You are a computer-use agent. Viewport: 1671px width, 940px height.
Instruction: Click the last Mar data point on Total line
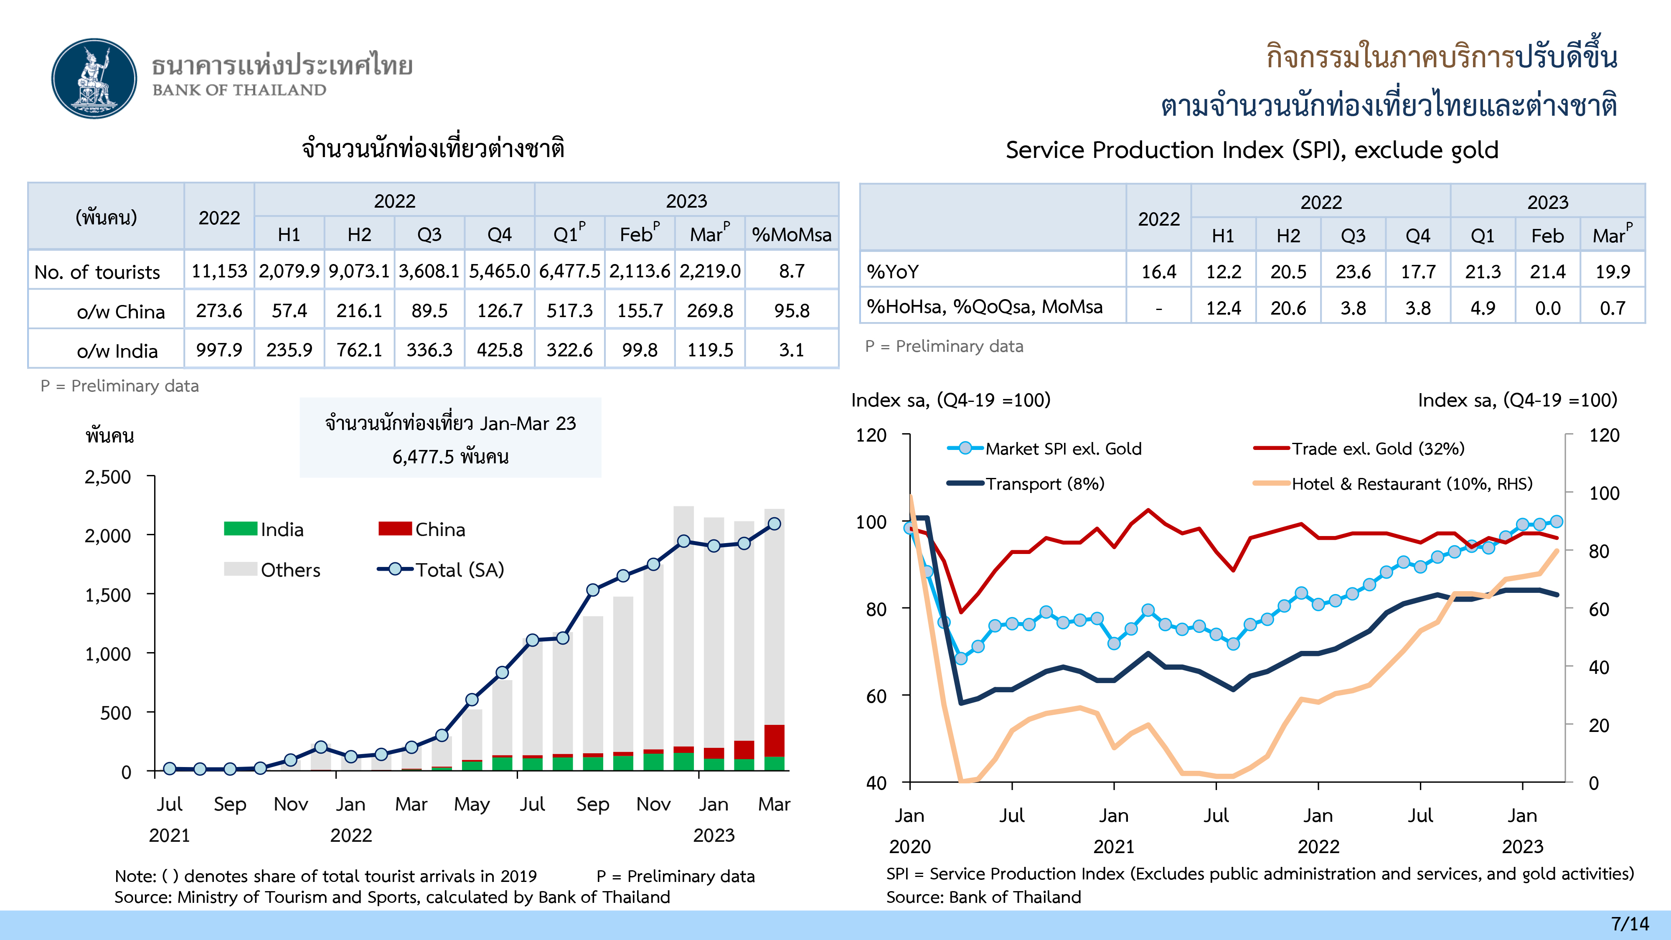[774, 523]
